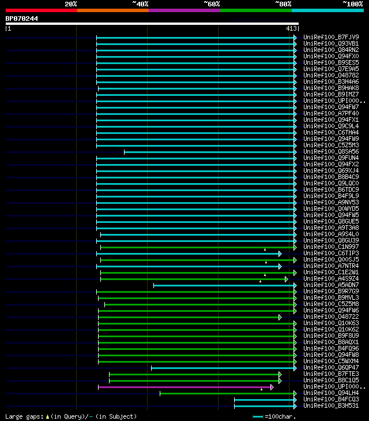Click the UniRef100_B7FTE3 label
The height and width of the screenshot is (421, 369).
point(331,374)
